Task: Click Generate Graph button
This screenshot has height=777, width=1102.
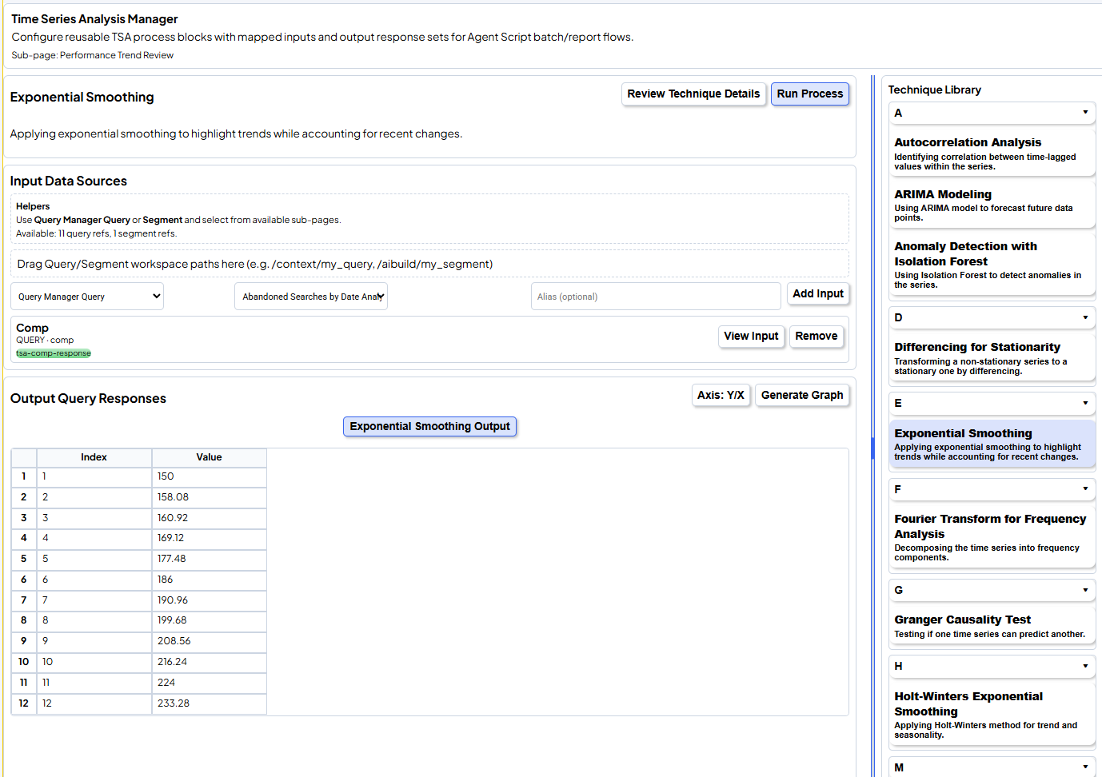Action: coord(801,396)
